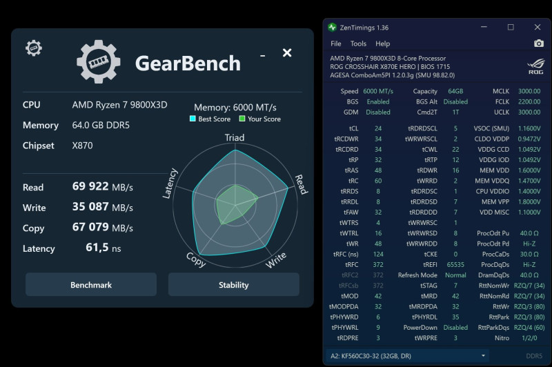Viewport: 552px width, 367px height.
Task: Click the Read value 69 922 MB/s
Action: [102, 186]
